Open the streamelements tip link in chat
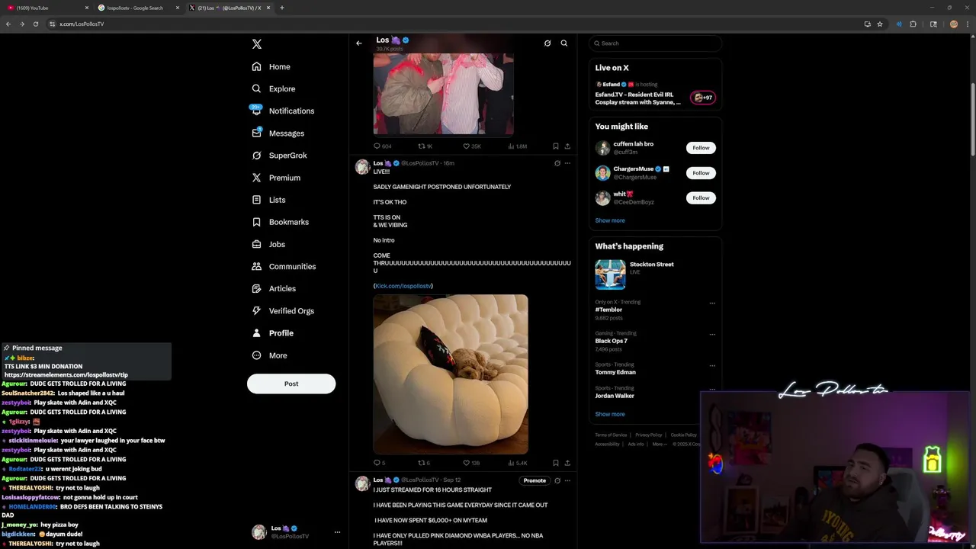This screenshot has width=976, height=549. [x=66, y=375]
